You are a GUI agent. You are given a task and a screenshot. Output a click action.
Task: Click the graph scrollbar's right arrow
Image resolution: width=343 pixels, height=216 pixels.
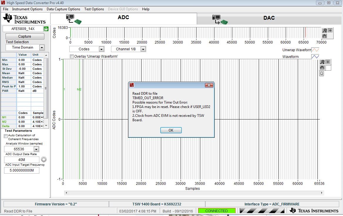coord(322,193)
